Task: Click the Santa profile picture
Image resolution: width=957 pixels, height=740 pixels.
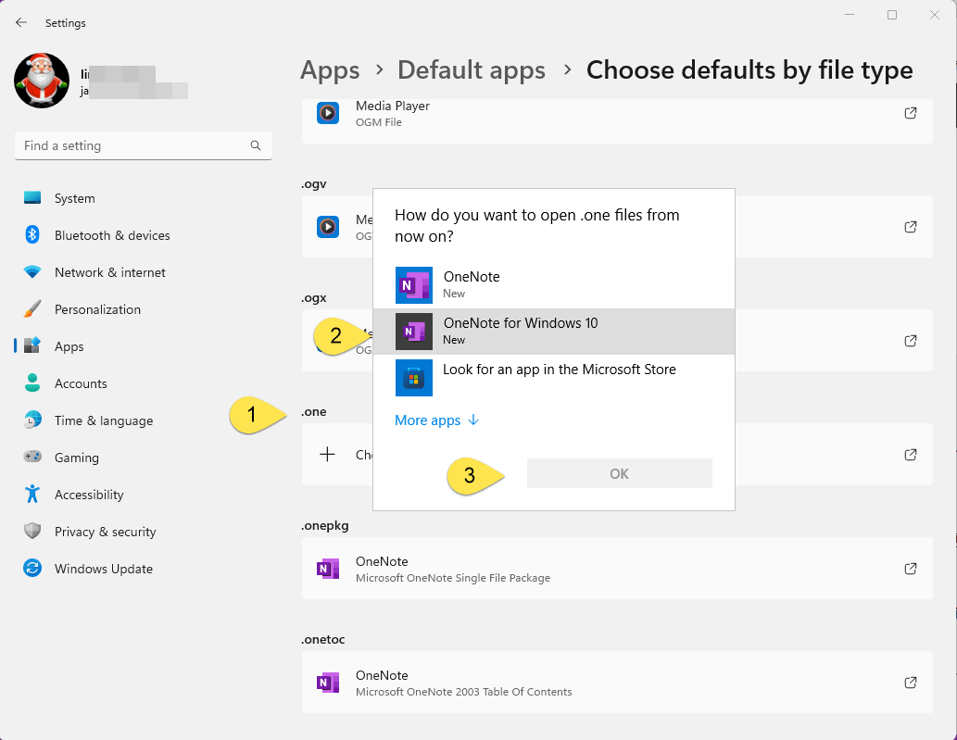Action: point(42,81)
